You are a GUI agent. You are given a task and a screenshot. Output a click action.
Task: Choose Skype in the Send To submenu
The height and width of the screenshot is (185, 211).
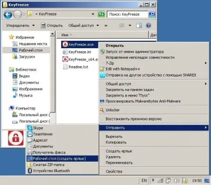pos(62,128)
